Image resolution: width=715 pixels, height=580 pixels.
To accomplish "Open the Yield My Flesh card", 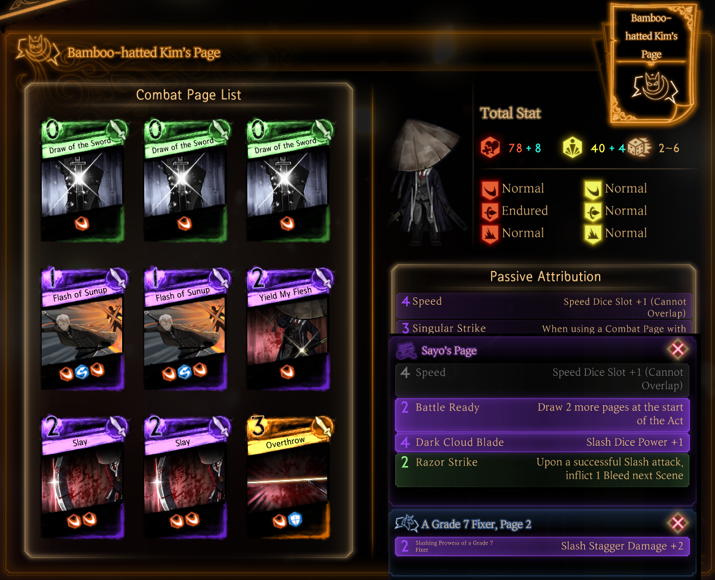I will (x=288, y=328).
